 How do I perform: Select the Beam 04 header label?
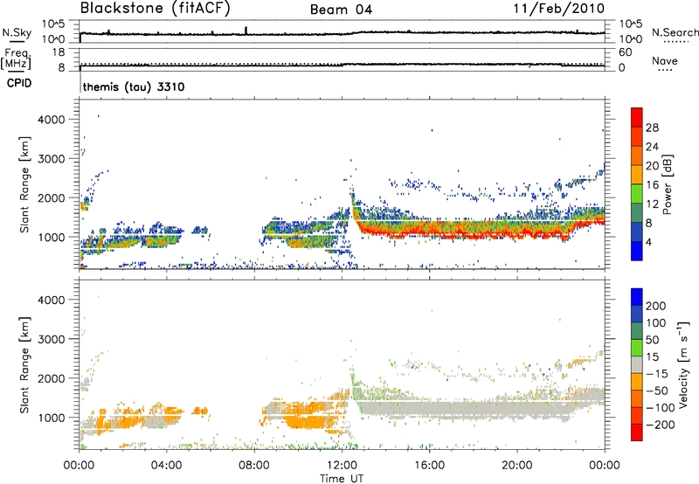click(341, 10)
